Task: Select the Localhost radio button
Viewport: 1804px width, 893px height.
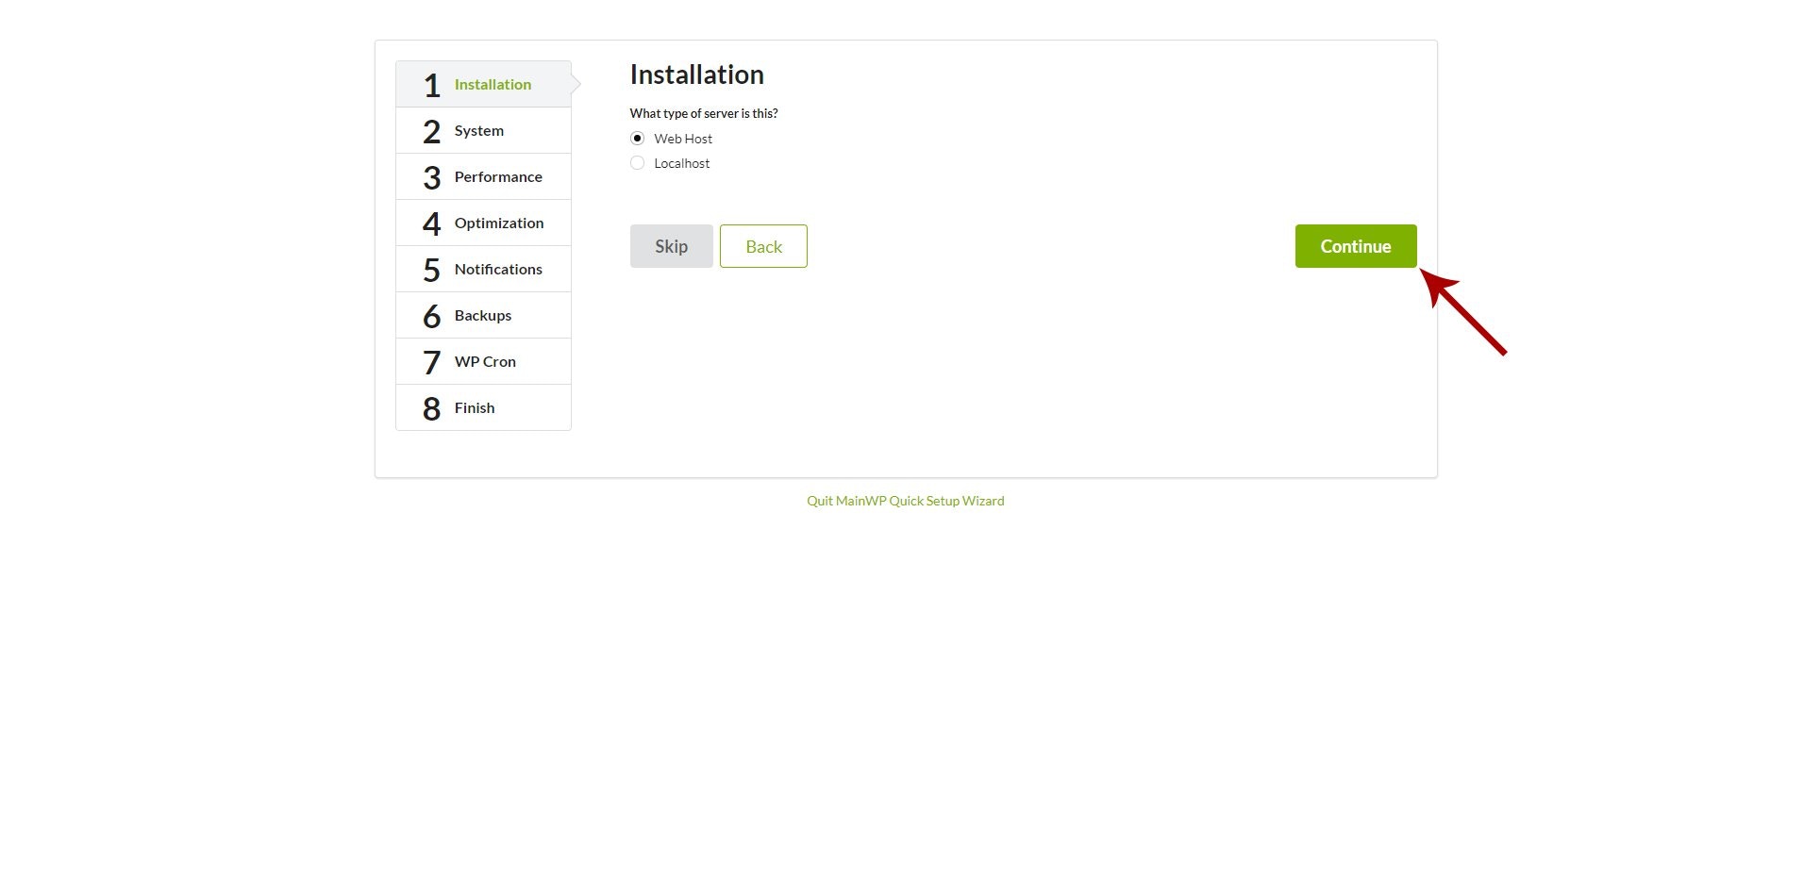Action: (x=638, y=162)
